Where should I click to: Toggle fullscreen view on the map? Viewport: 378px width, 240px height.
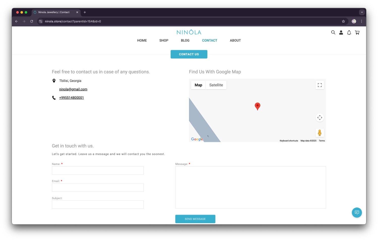click(320, 85)
